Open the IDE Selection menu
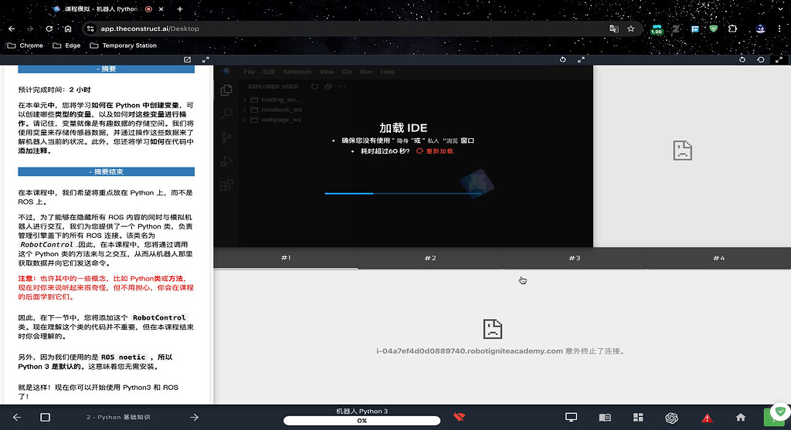 [x=297, y=72]
